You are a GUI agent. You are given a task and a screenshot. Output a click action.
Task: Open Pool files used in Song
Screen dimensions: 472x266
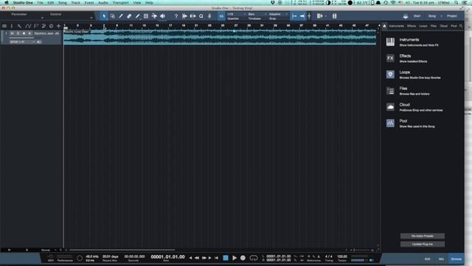tap(423, 123)
